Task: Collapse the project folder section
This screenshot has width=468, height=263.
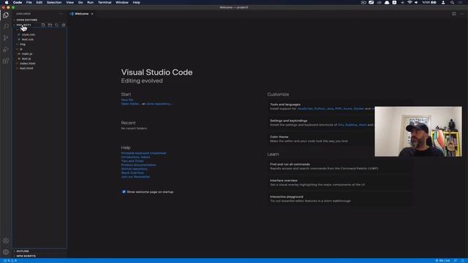Action: pyautogui.click(x=23, y=25)
